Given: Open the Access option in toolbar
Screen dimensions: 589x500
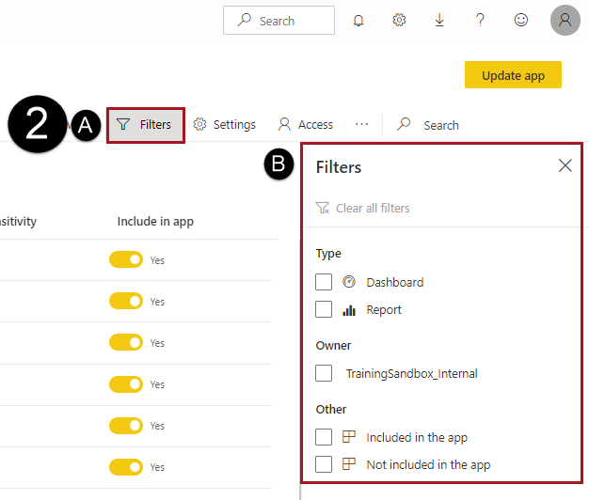Looking at the screenshot, I should 306,125.
